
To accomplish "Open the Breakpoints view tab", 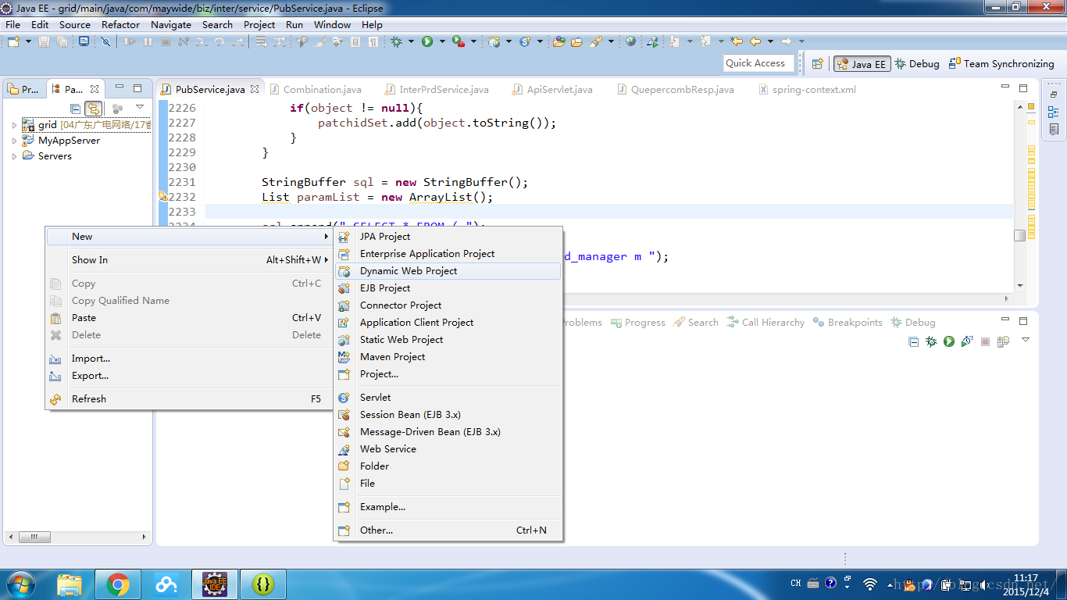I will (x=848, y=323).
